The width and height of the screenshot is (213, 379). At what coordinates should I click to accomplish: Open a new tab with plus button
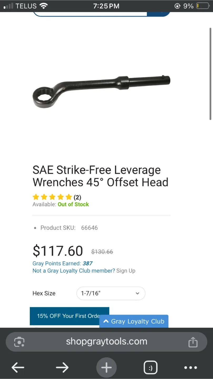[x=106, y=367]
